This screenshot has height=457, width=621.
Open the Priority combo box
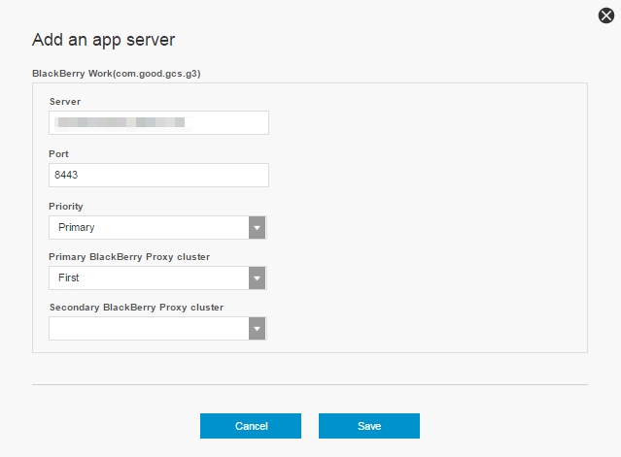[x=149, y=227]
